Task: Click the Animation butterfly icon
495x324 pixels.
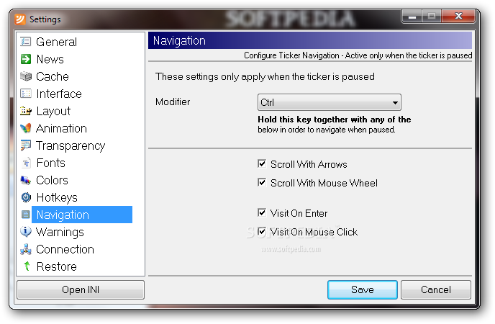Action: click(x=26, y=128)
